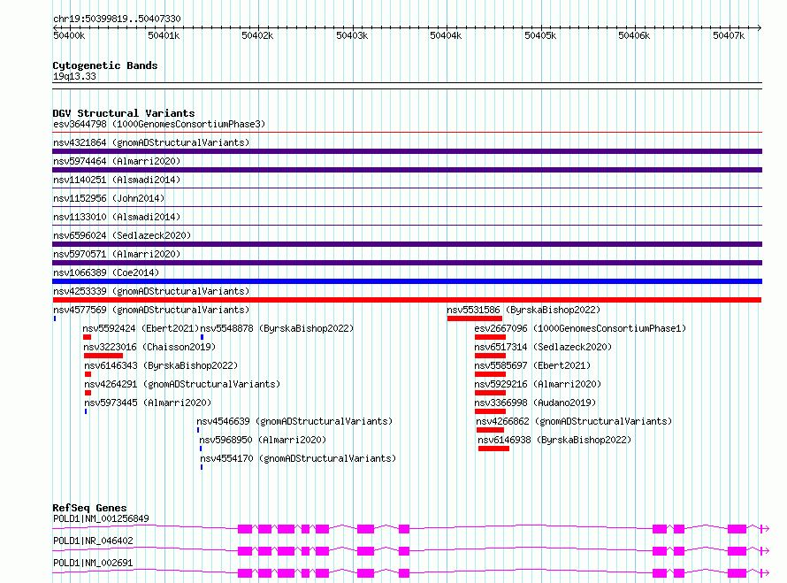Screen dimensions: 787x583
Task: Open POLD1|NM_001256849 transcript label
Action: coord(101,518)
